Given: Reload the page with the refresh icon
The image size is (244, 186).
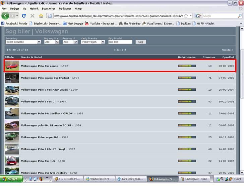Looking at the screenshot, I should tap(24, 16).
